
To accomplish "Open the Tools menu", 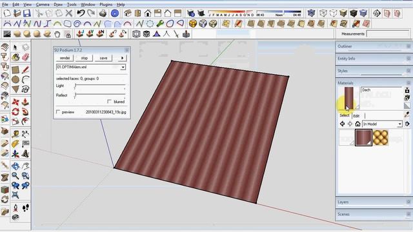I will pyautogui.click(x=72, y=5).
